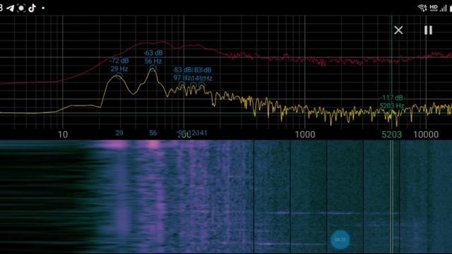The height and width of the screenshot is (254, 452).
Task: Tap the 10000 Hz axis label
Action: (x=426, y=134)
